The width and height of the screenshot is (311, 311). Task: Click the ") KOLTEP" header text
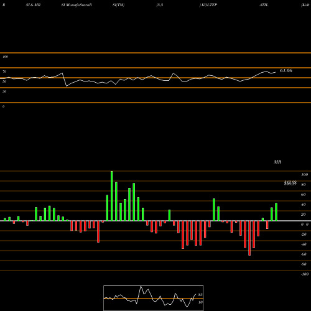208,5
